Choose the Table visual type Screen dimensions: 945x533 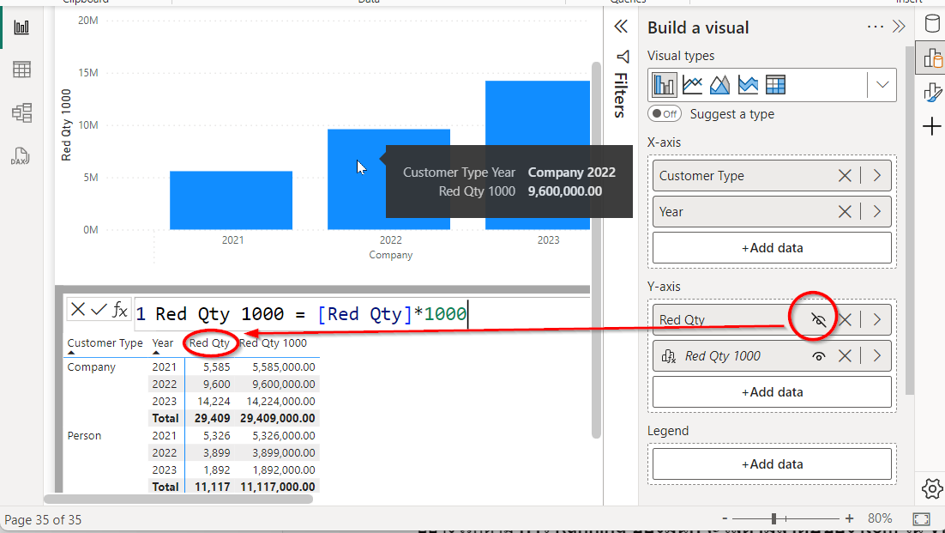click(x=774, y=84)
